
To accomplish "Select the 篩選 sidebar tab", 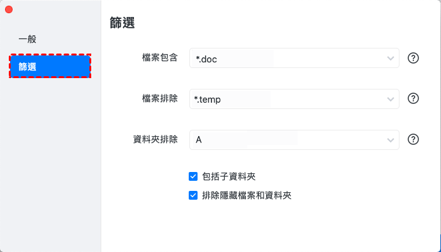I will 50,66.
